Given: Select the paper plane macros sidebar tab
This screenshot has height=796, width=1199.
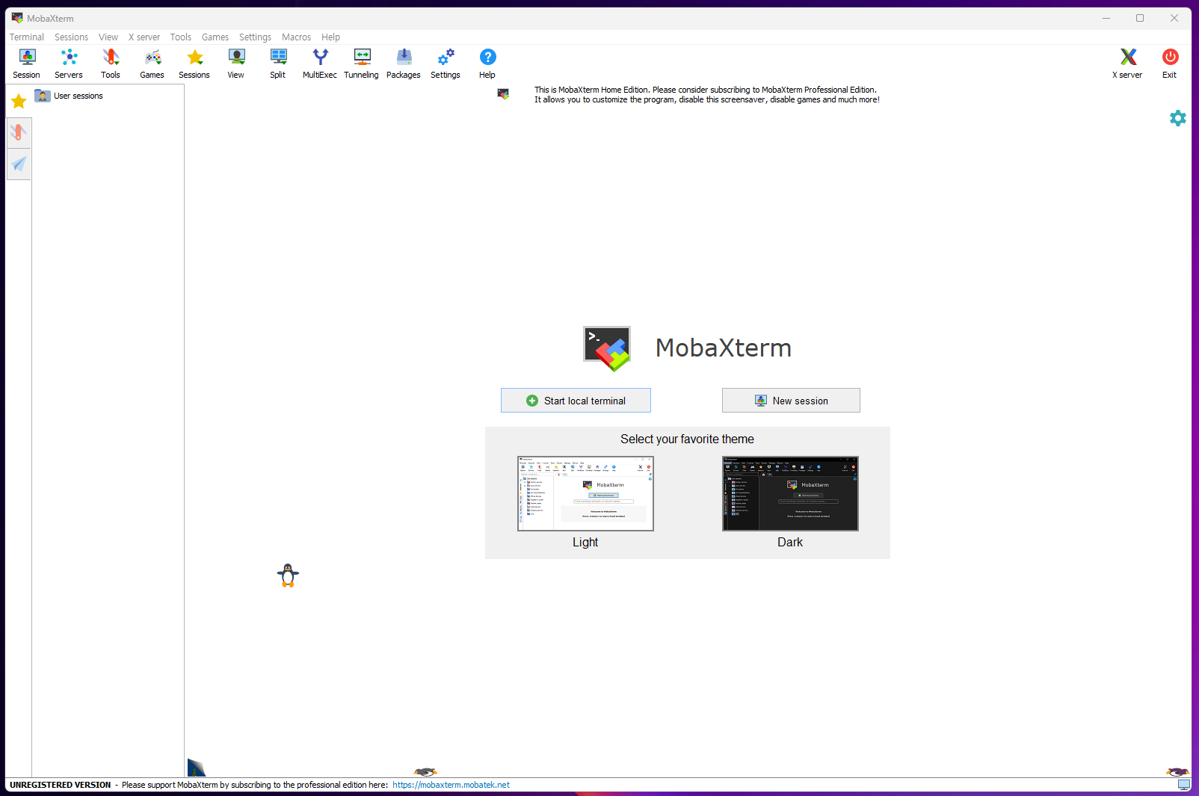Looking at the screenshot, I should pyautogui.click(x=19, y=164).
